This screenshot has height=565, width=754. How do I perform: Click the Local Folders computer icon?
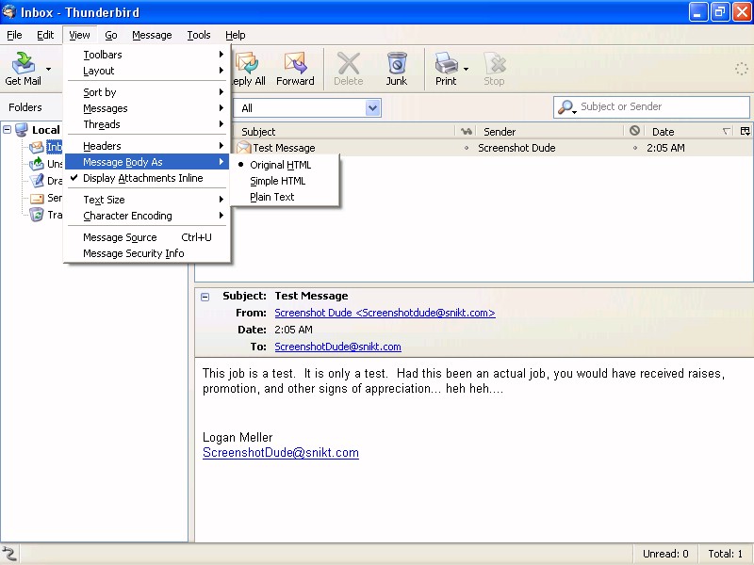click(x=21, y=130)
